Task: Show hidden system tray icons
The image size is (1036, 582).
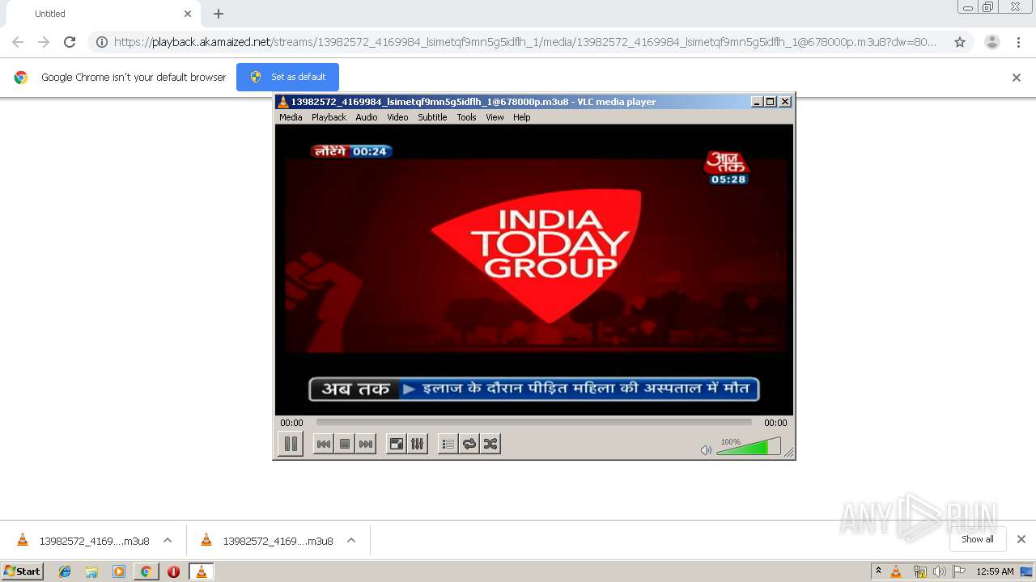Action: tap(878, 571)
